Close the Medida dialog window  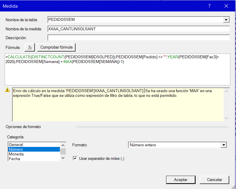226,6
